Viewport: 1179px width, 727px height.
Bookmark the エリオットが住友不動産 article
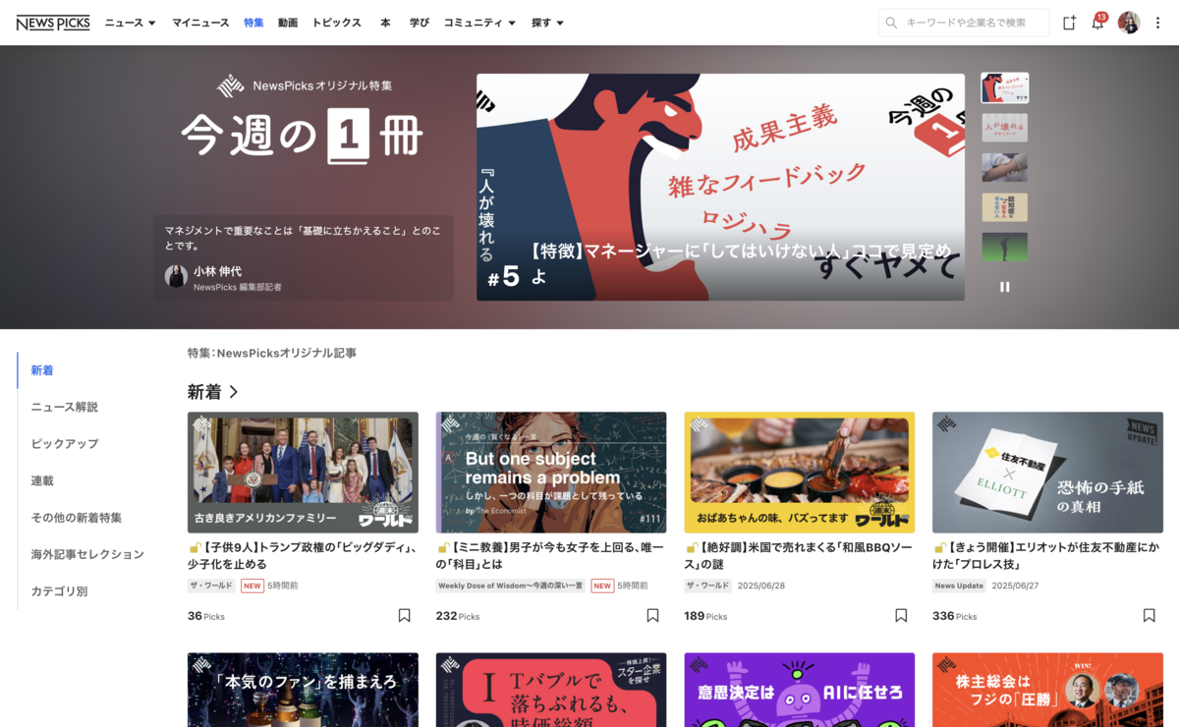click(1149, 615)
